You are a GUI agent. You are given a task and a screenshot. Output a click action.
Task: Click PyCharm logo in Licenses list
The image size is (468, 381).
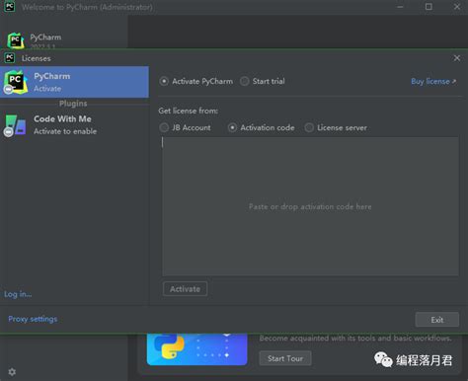coord(15,82)
